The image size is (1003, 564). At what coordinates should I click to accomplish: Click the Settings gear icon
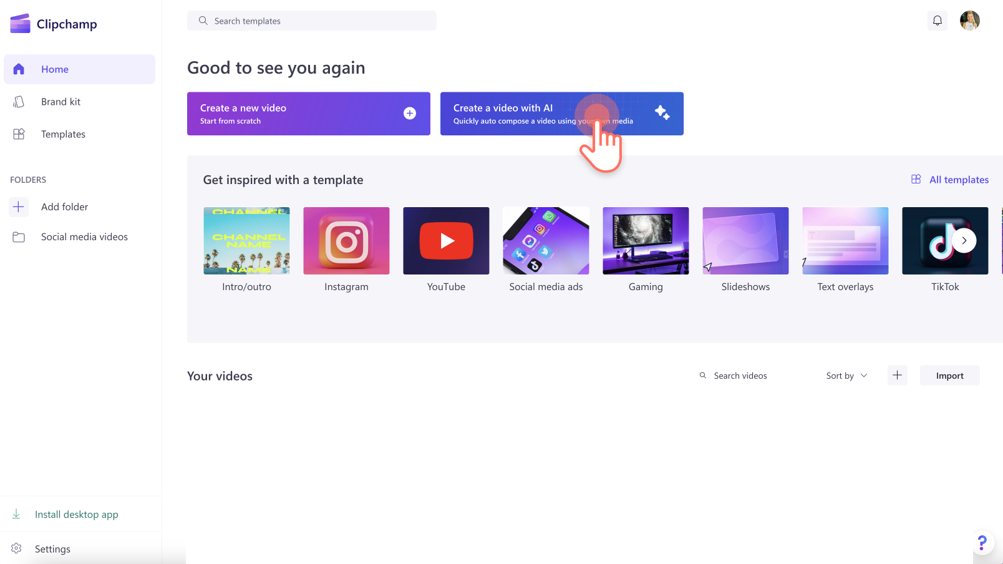16,548
